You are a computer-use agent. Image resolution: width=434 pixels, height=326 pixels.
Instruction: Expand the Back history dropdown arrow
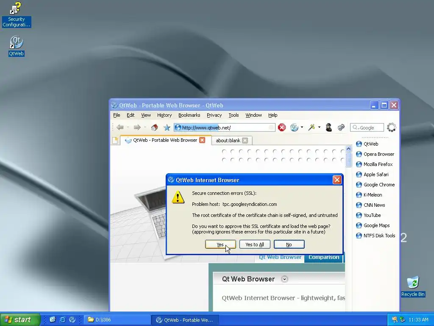[x=128, y=127]
